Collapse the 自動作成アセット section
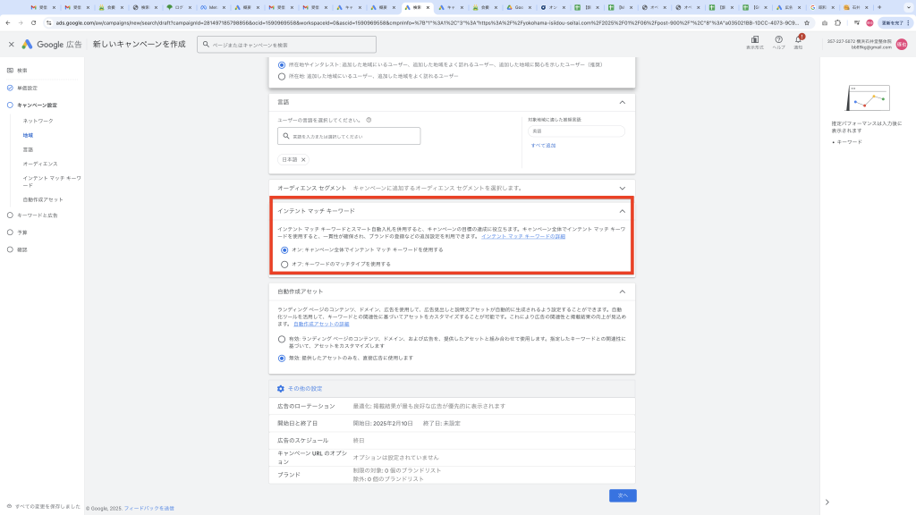Screen dimensions: 916x515 [623, 291]
